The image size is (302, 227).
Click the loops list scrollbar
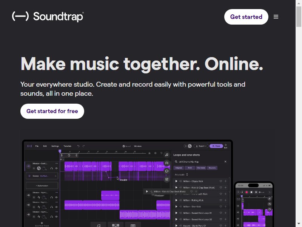229,185
